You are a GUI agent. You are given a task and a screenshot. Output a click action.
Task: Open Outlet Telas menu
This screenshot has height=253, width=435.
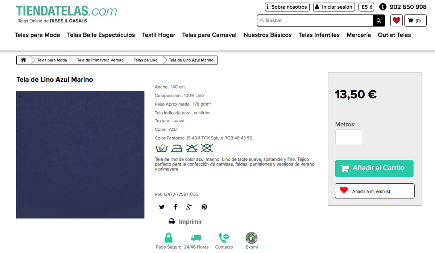[394, 35]
